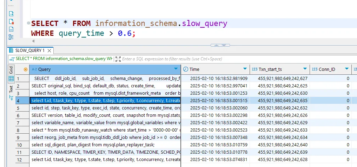357x167 pixels.
Task: Select the Txn_start_ts value ending in 242,628
Action: [x=279, y=160]
